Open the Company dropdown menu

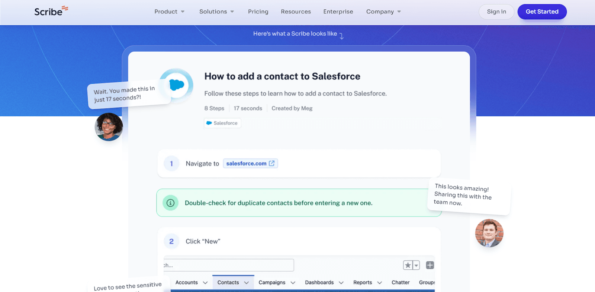(x=384, y=12)
